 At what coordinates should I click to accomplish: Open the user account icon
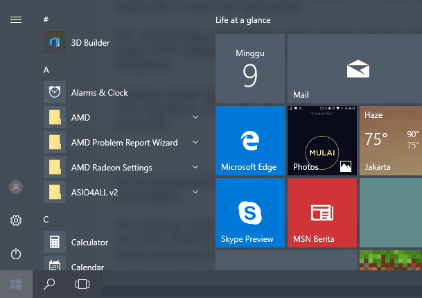pyautogui.click(x=16, y=187)
